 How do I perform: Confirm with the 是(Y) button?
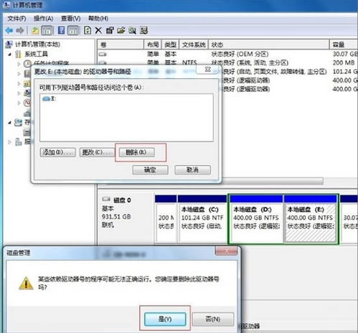[165, 319]
